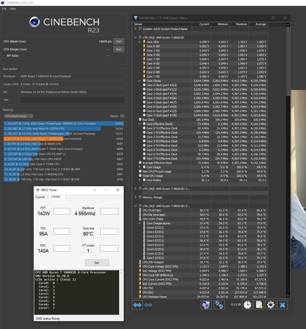Select Threadripper 2990WX ranking entry

click(x=64, y=123)
